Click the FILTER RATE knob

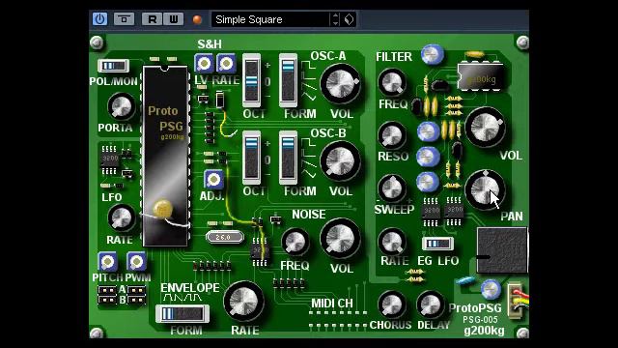tap(392, 242)
